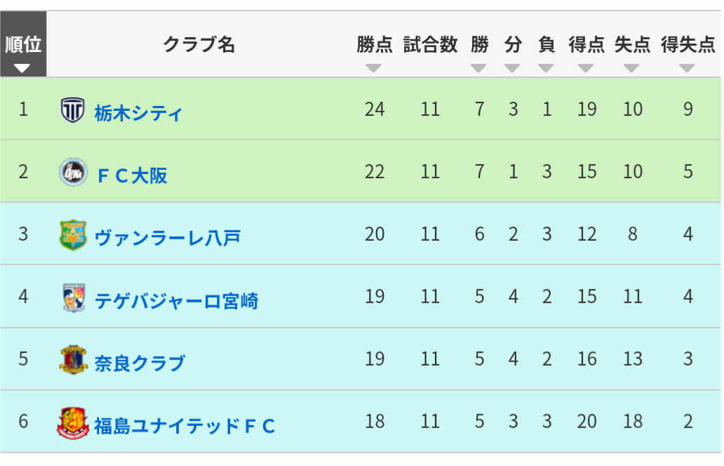Sort by 勝 wins arrow
The height and width of the screenshot is (466, 724).
(478, 68)
